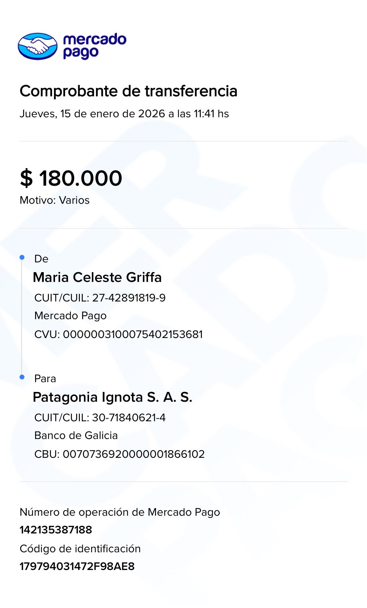This screenshot has height=608, width=367.
Task: Click the "Número de operación de Mercado Pago" label
Action: (x=120, y=512)
